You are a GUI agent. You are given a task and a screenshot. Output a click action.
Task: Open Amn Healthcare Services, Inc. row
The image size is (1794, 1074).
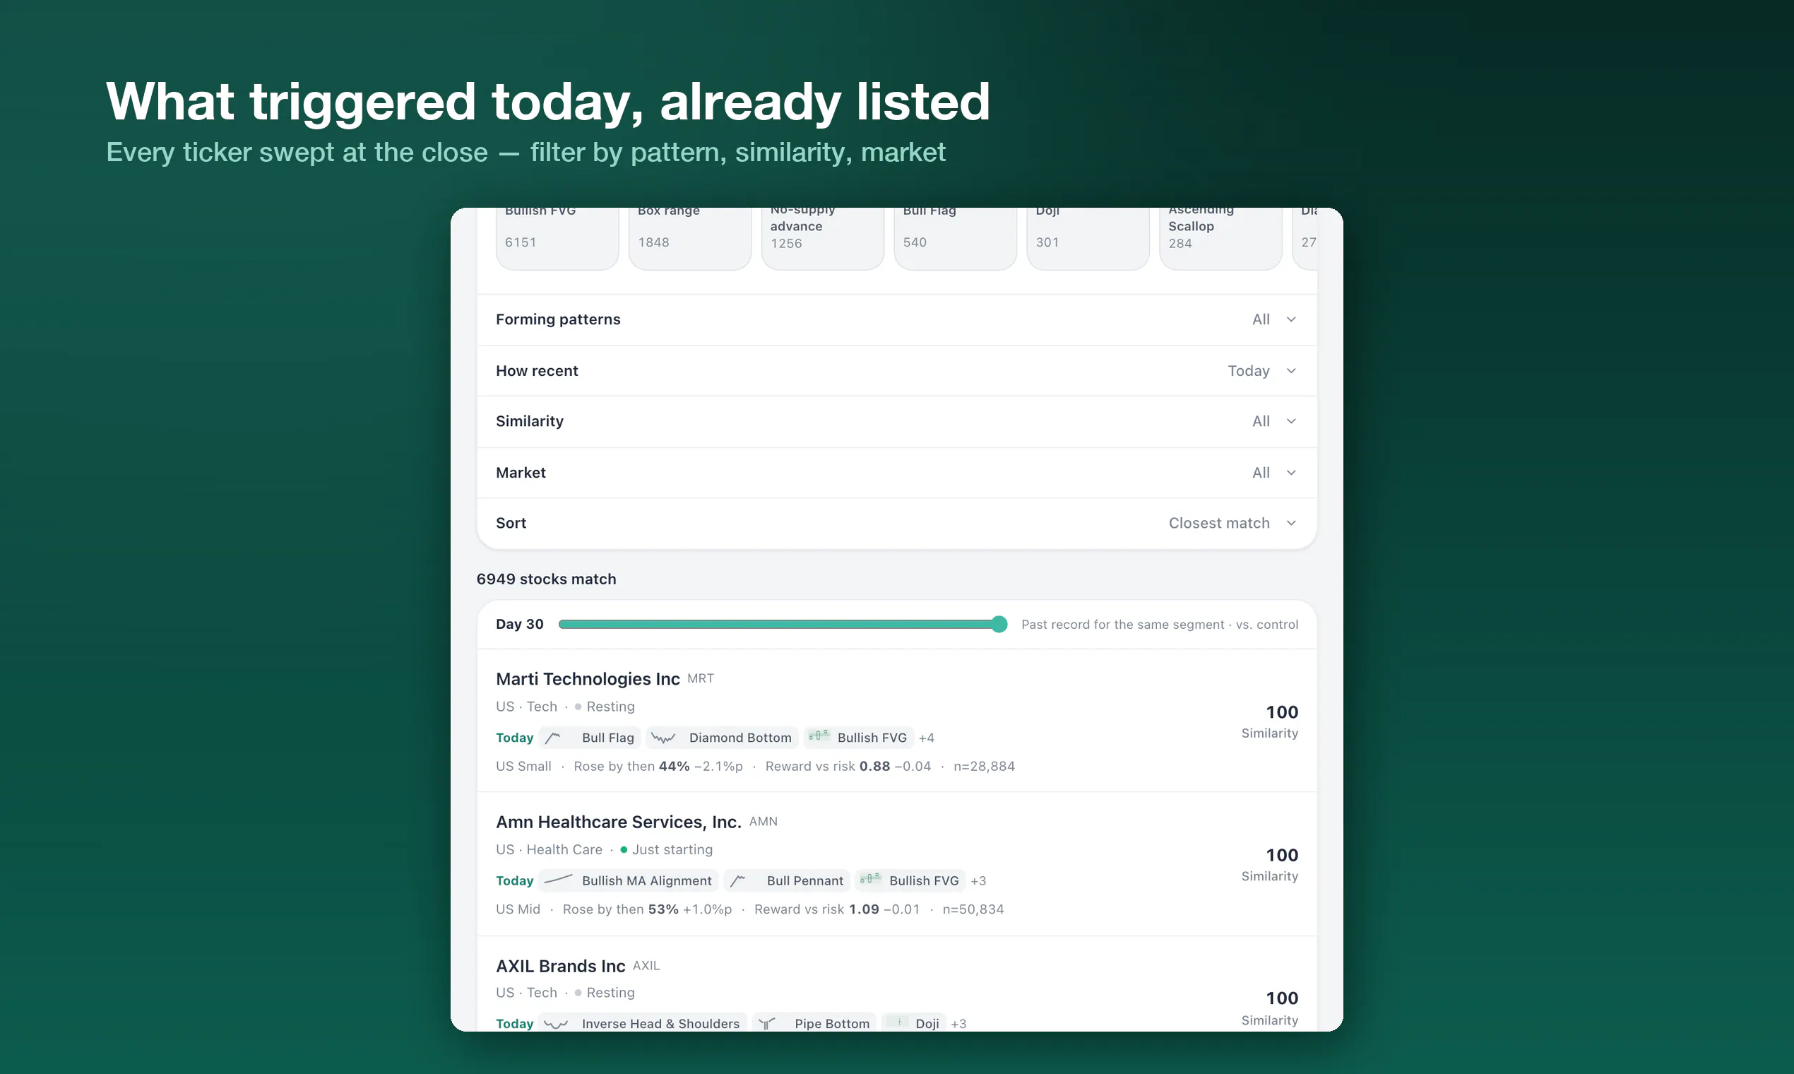coord(896,864)
